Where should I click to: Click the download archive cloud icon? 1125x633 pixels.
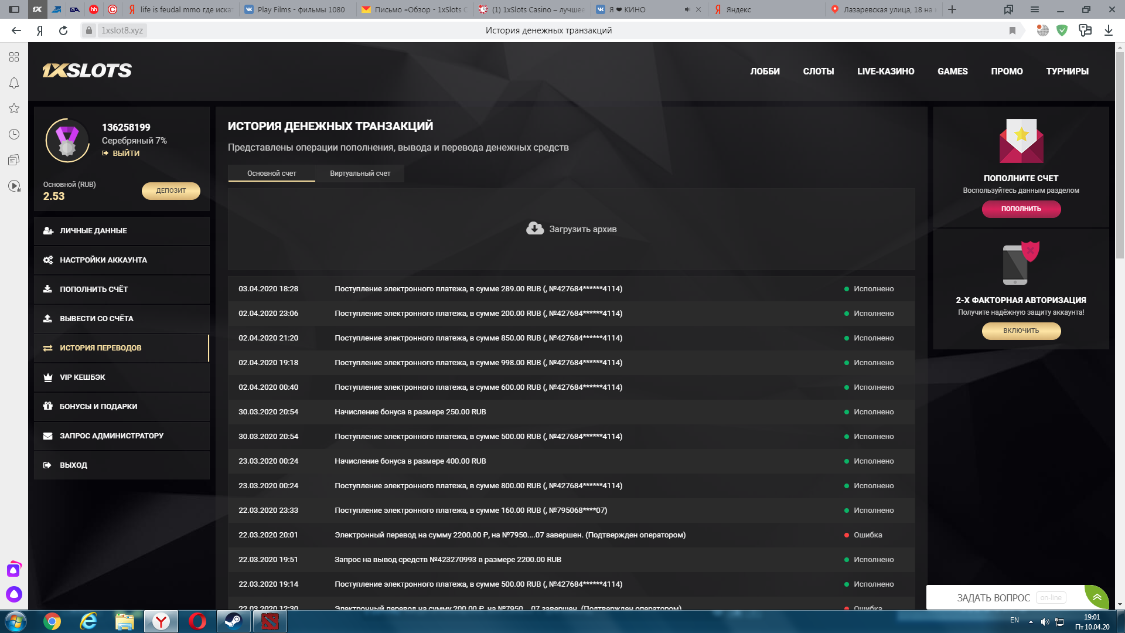[534, 229]
